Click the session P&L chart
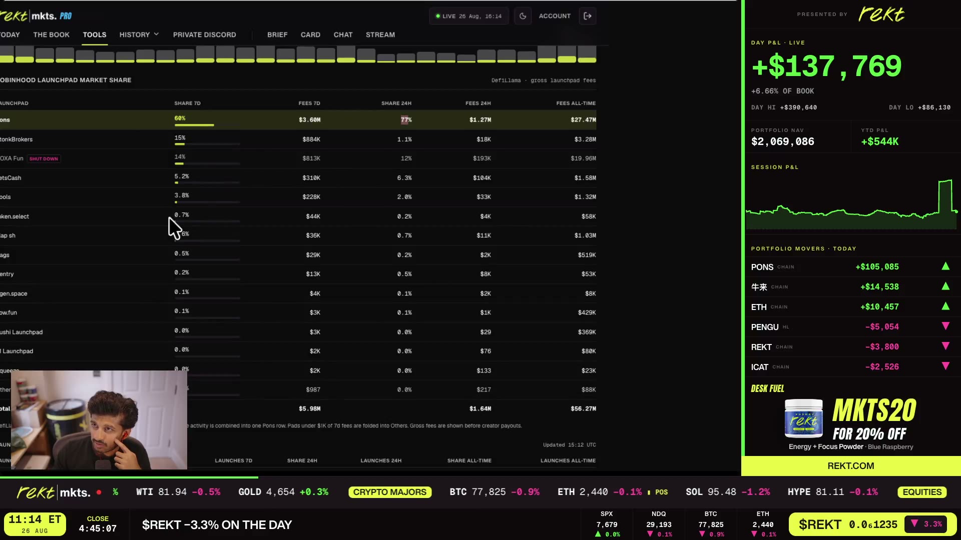 click(x=851, y=204)
